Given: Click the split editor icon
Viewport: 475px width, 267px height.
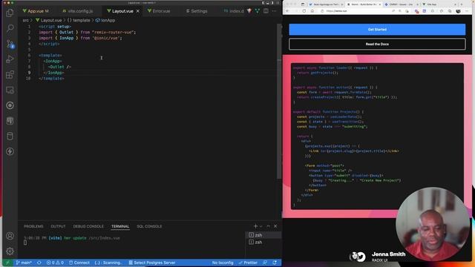Looking at the screenshot, I should [266, 11].
